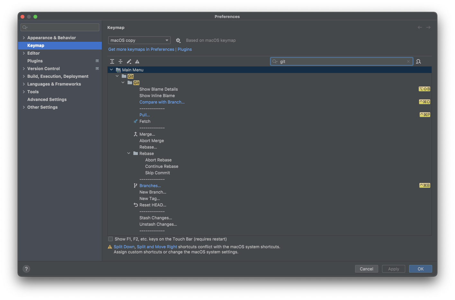Click the Cancel button
Viewport: 455px width, 300px height.
pos(366,269)
